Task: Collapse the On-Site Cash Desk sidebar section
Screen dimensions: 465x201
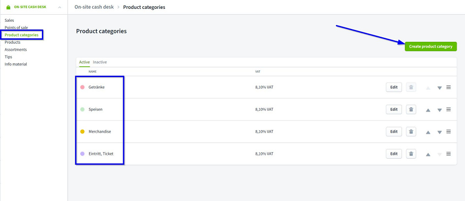Action: point(60,7)
